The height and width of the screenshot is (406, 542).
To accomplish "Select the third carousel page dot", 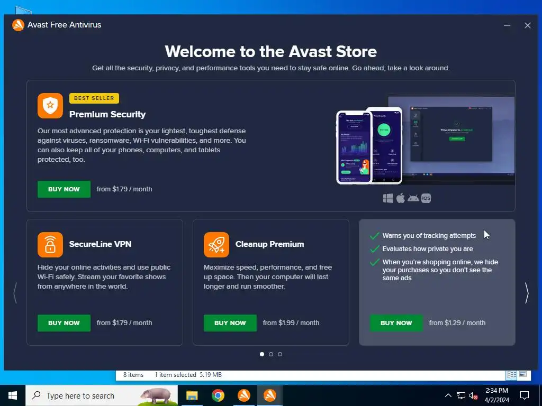I will tap(280, 354).
